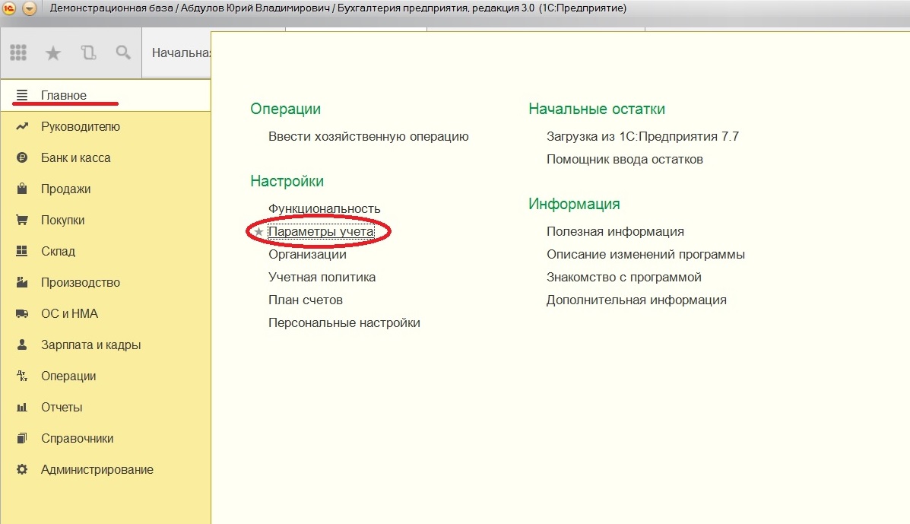Image resolution: width=910 pixels, height=524 pixels.
Task: Click the Производство factory icon
Action: [x=22, y=283]
